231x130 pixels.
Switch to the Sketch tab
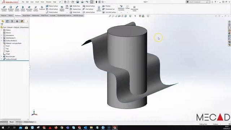click(x=10, y=16)
